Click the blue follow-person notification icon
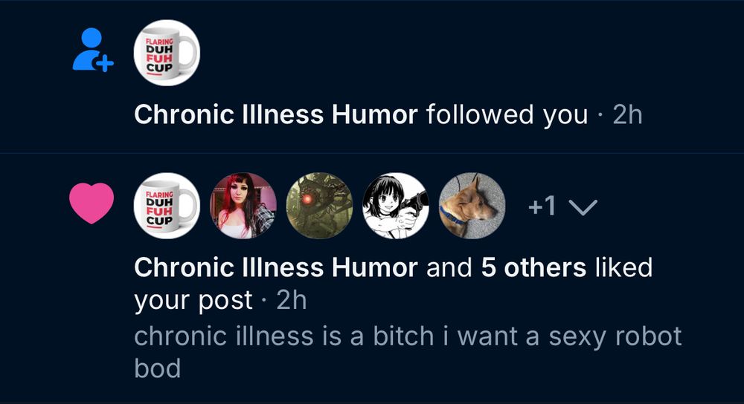The width and height of the screenshot is (744, 404). pos(93,50)
